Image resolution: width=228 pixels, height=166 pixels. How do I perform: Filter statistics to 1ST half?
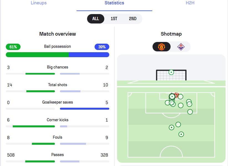[x=114, y=19]
